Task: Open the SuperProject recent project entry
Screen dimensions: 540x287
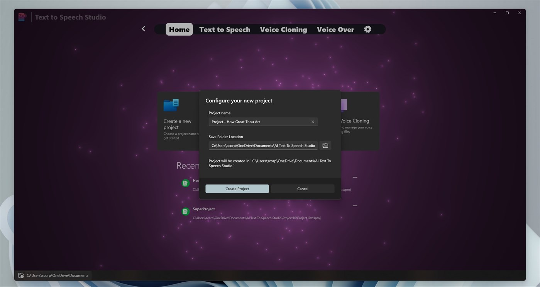Action: click(x=203, y=209)
